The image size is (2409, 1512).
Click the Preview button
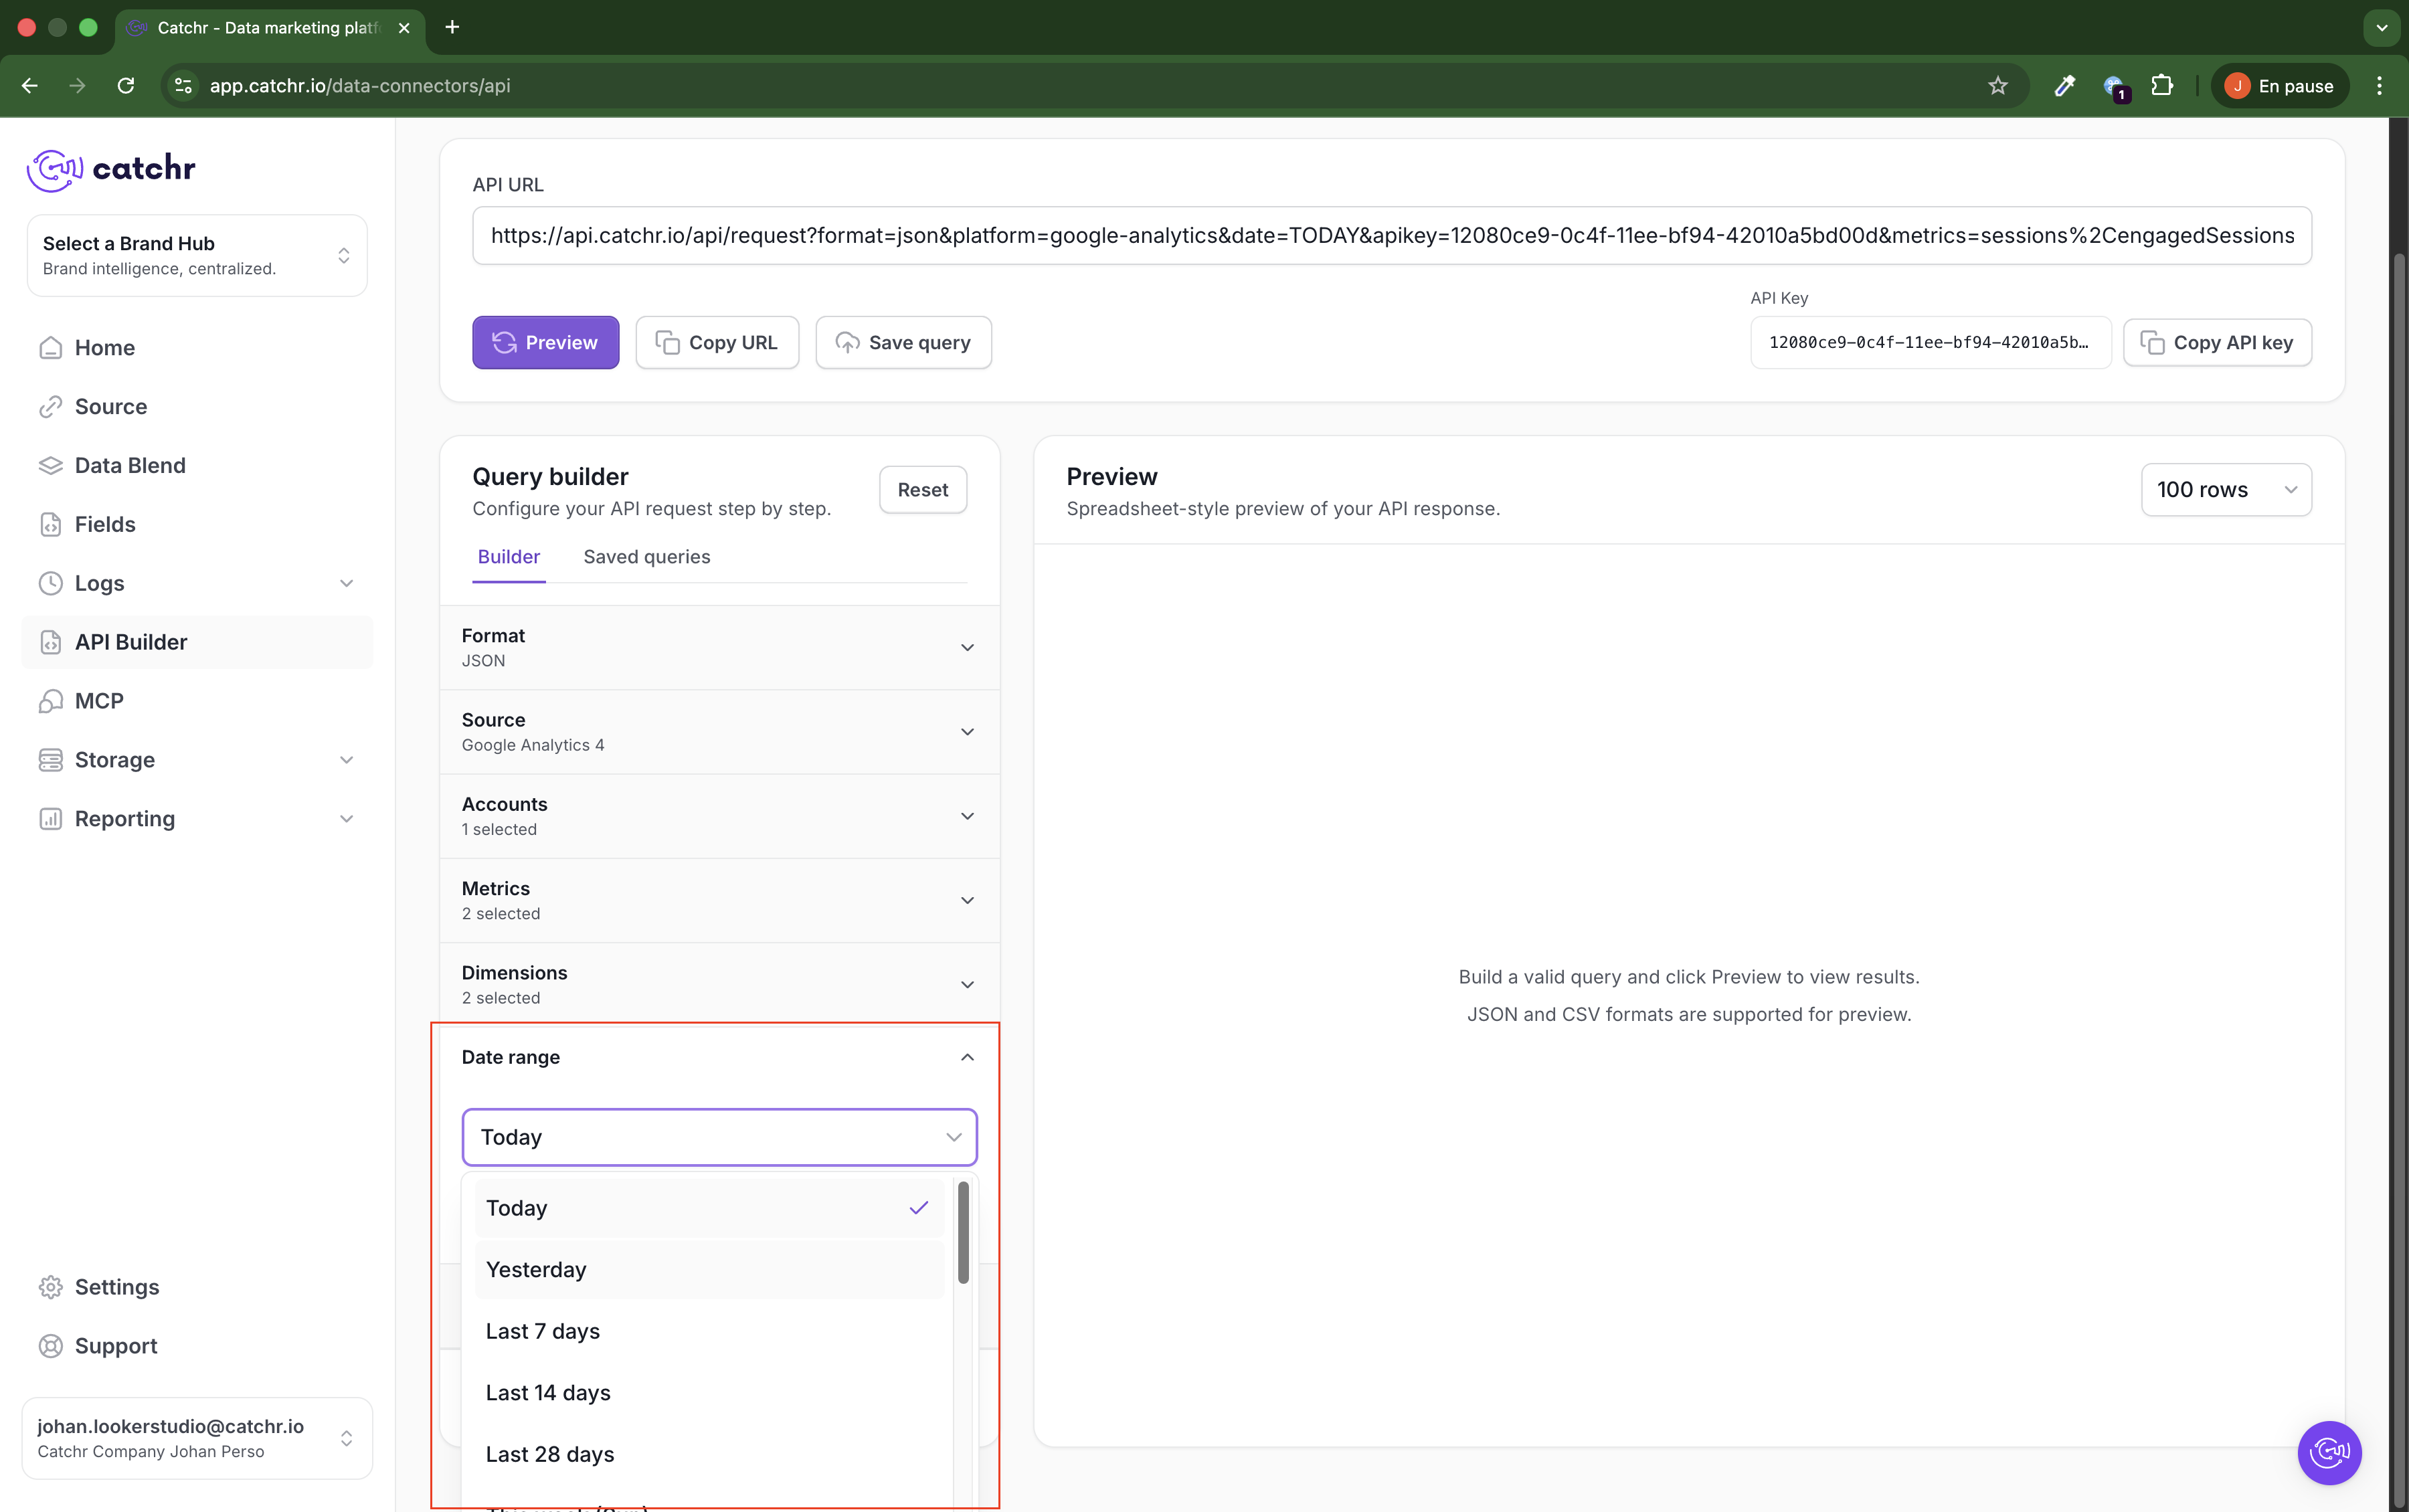point(545,343)
